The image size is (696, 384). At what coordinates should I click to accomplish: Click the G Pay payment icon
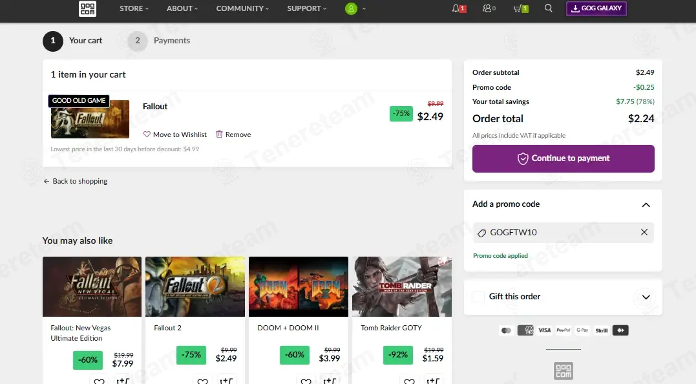(582, 330)
